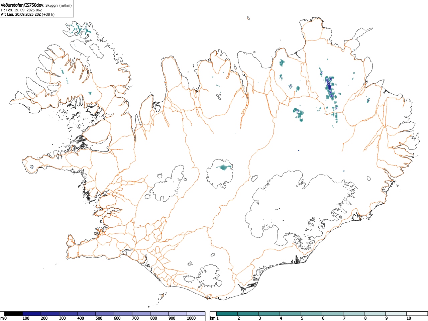Select the 400–500 m legend swatch

(x=87, y=314)
